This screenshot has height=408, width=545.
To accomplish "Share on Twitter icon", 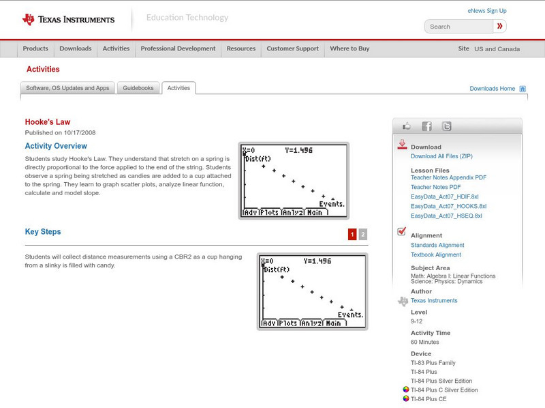I will coord(446,126).
